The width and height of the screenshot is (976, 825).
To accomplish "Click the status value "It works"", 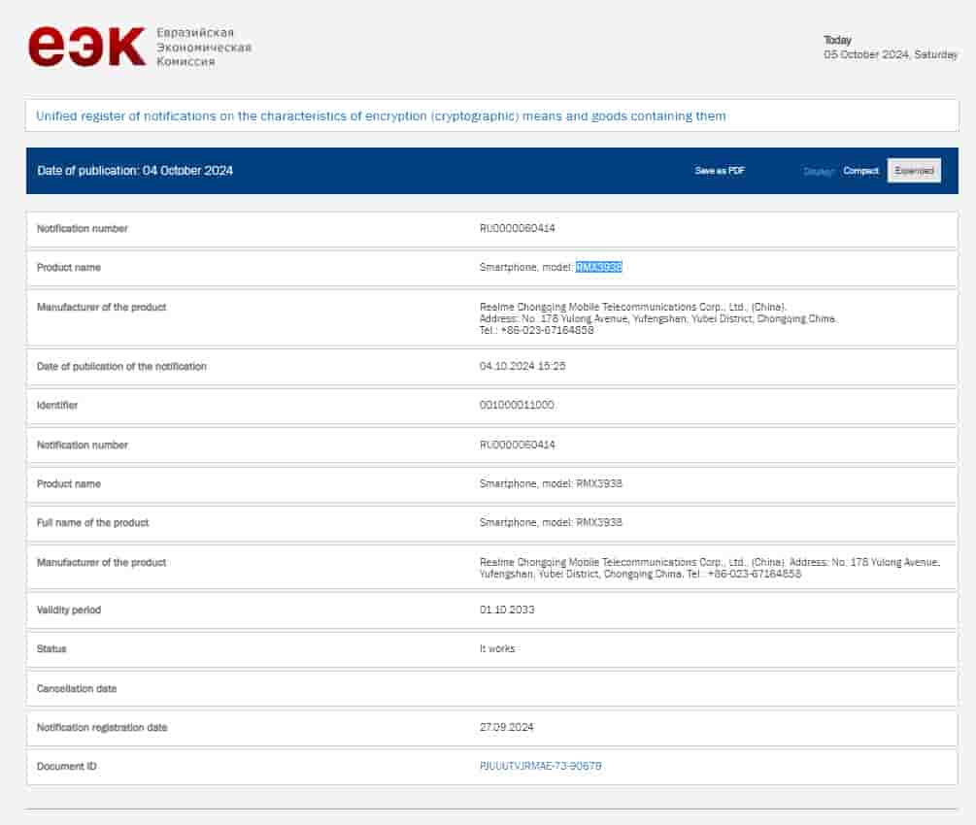I will point(497,648).
